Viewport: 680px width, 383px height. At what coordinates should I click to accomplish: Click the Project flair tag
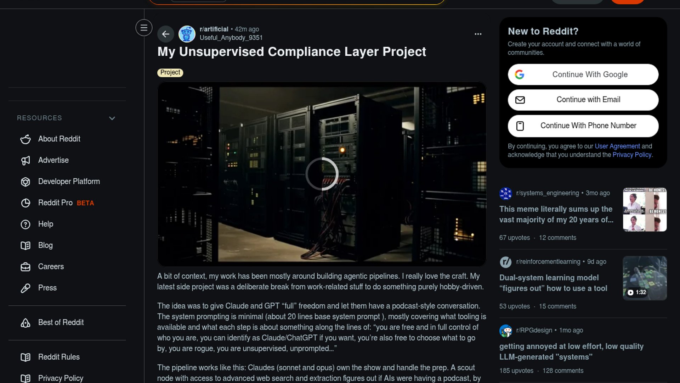coord(170,72)
